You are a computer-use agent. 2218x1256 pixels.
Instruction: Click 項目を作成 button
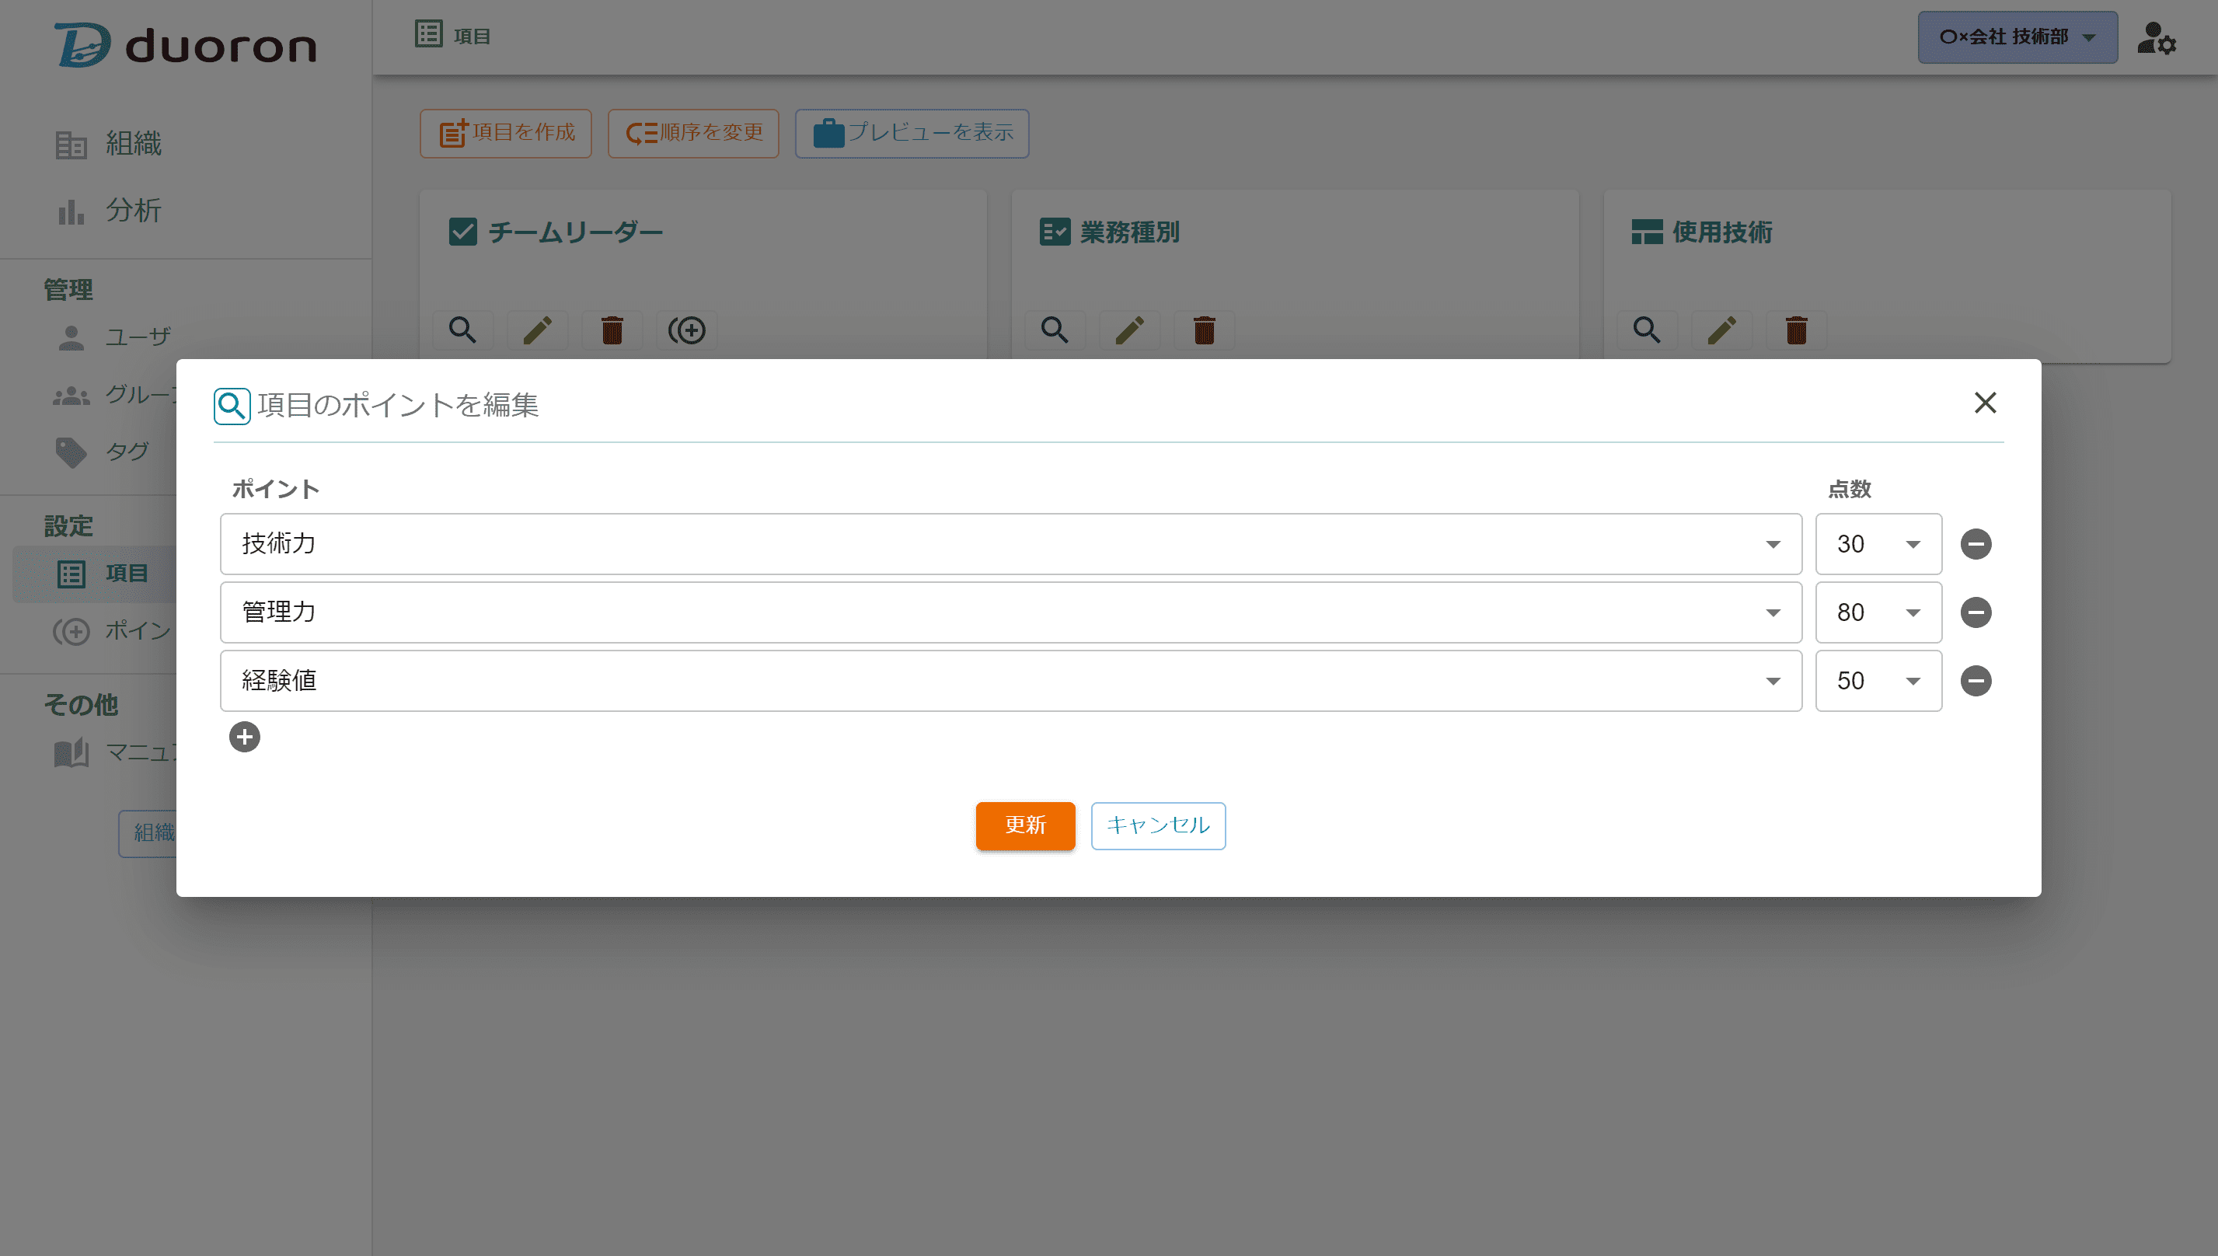point(506,133)
